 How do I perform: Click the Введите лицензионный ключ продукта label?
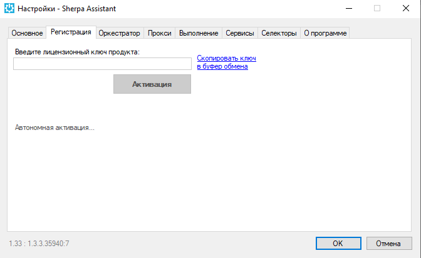[77, 52]
